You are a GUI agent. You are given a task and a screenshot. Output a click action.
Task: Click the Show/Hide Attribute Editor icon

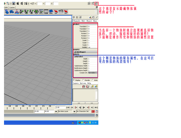[89, 4]
